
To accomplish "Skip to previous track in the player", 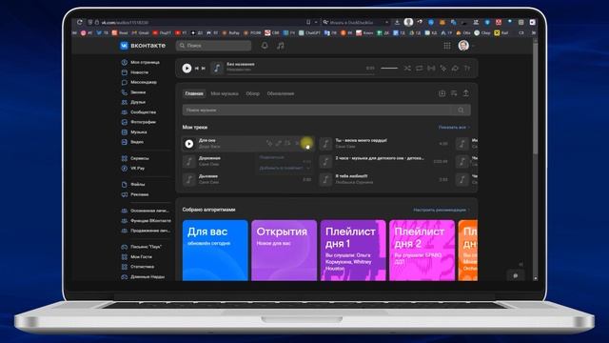I will [x=197, y=69].
